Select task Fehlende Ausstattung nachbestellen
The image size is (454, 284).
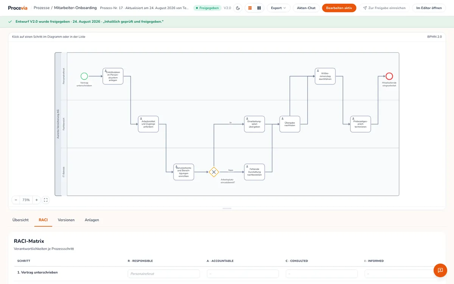[x=254, y=172]
